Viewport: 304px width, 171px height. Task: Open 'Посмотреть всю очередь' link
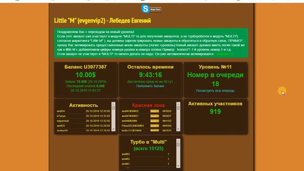click(215, 91)
